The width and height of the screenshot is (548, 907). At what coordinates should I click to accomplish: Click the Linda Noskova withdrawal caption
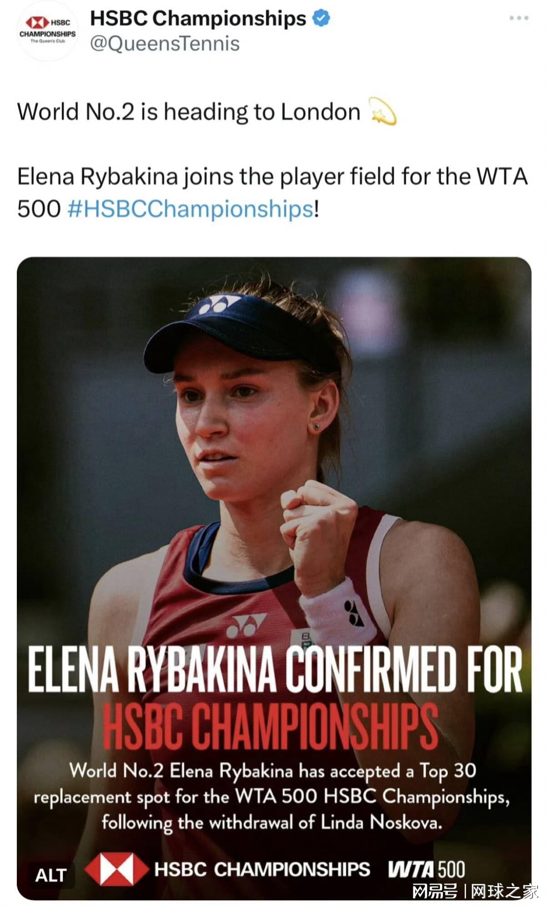[272, 797]
